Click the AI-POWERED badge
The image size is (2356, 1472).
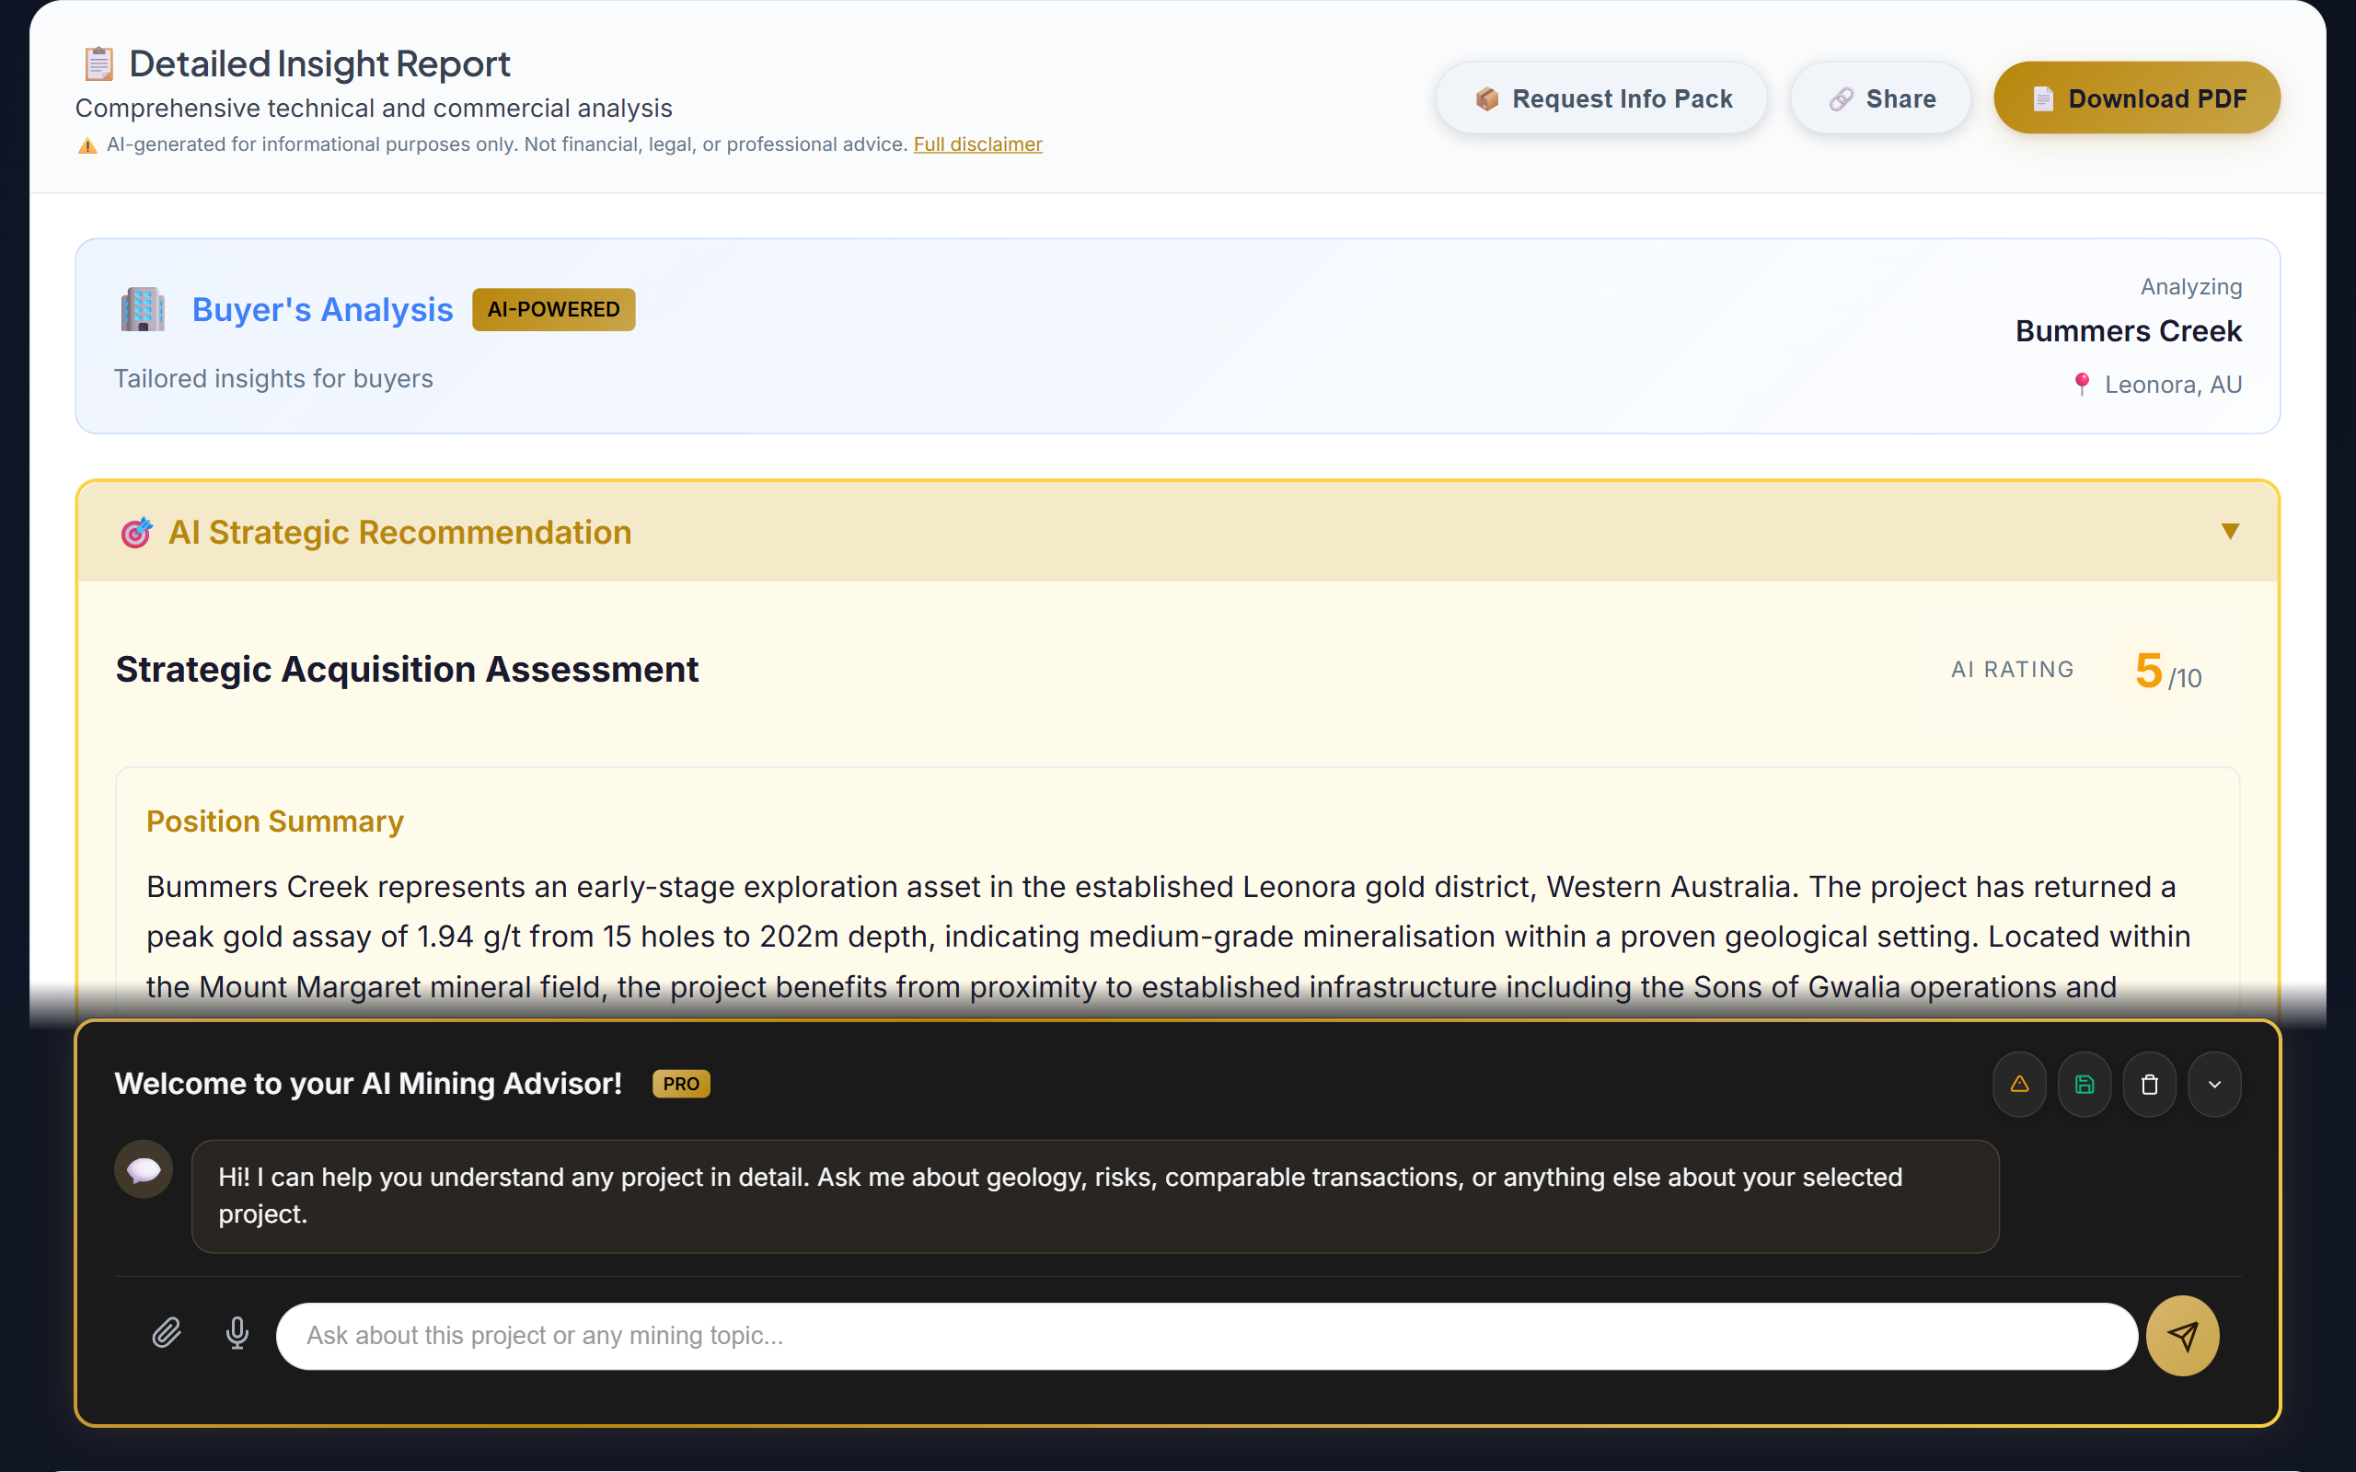(553, 310)
